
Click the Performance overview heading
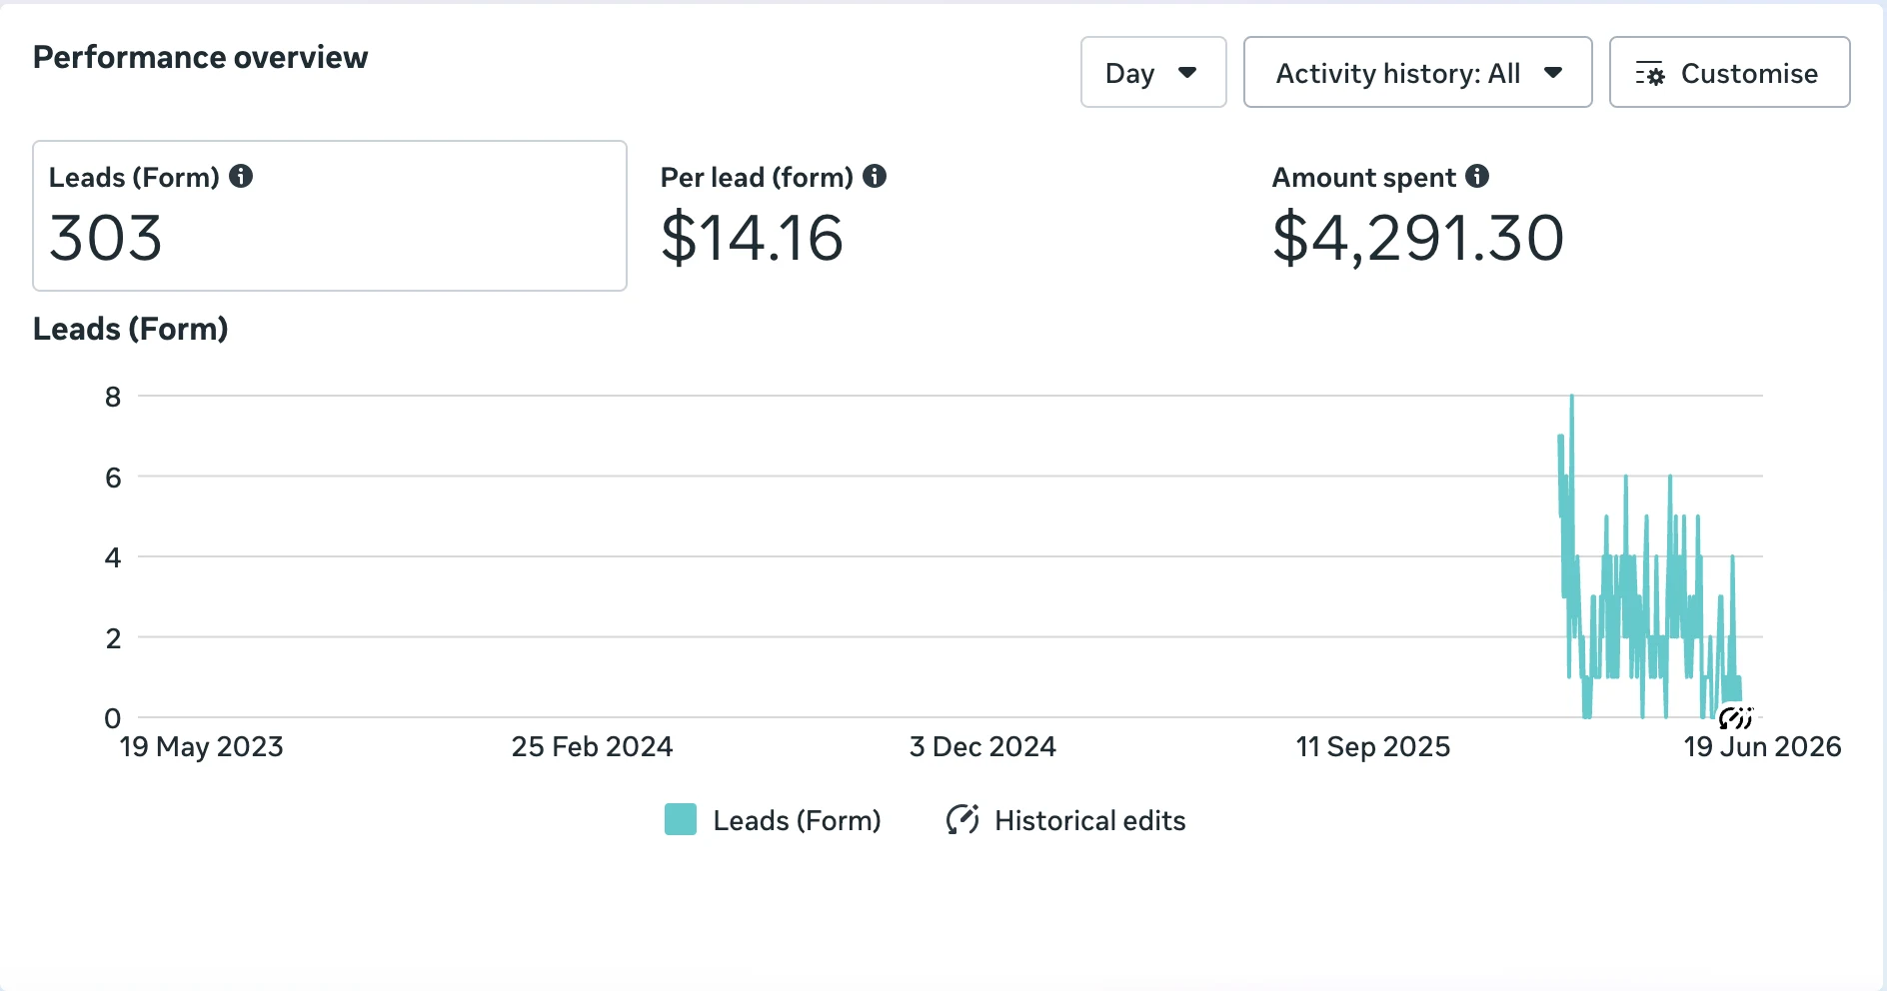200,57
